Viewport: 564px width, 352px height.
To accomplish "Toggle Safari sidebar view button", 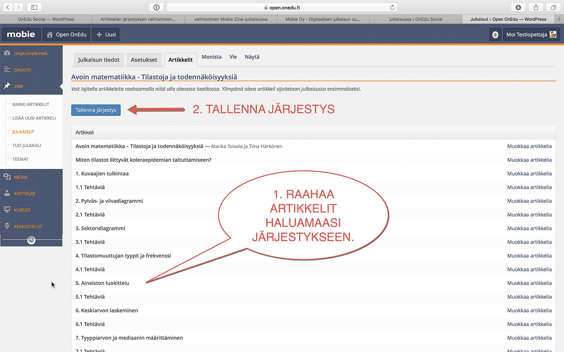I will [34, 7].
